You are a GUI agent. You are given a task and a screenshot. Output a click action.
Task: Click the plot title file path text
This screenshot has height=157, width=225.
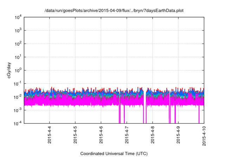point(114,11)
